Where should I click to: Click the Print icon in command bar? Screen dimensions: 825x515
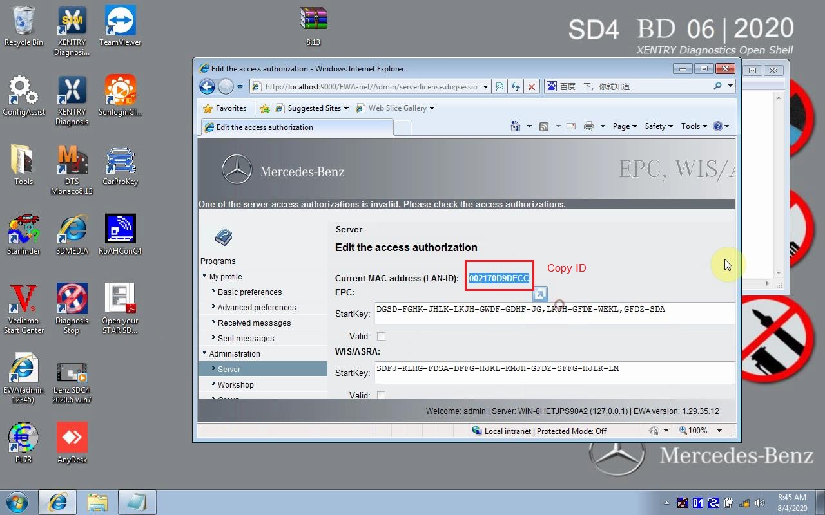tap(588, 126)
